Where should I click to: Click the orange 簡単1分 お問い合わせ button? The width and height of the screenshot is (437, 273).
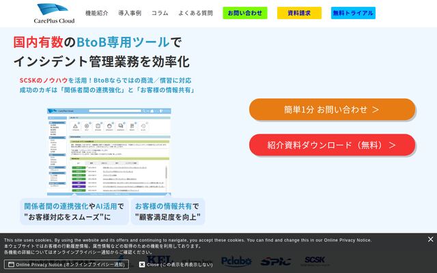[x=332, y=109]
